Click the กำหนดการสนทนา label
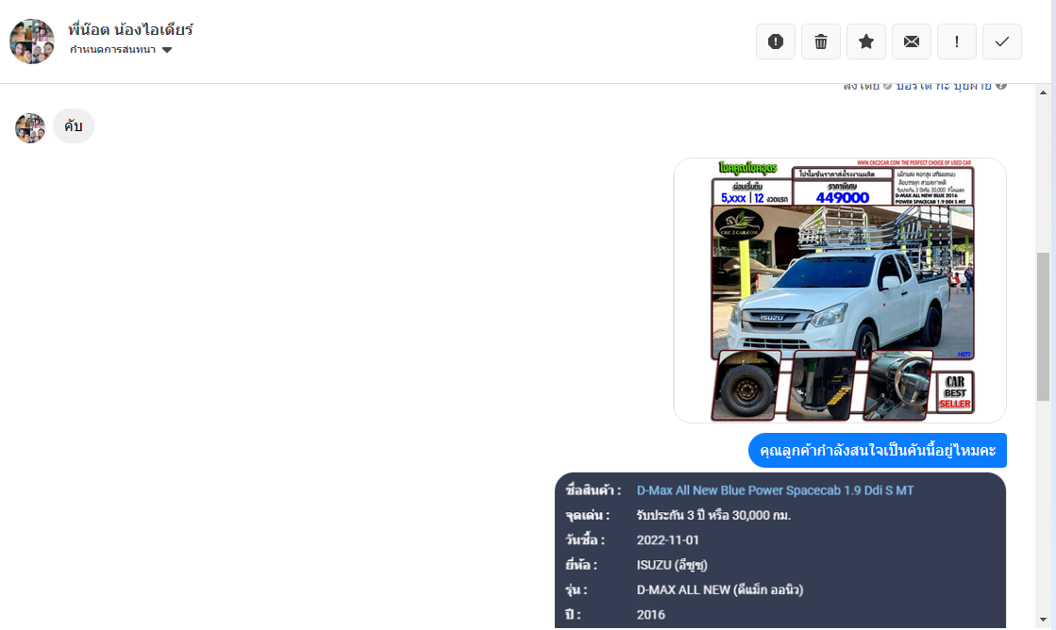1056x630 pixels. pyautogui.click(x=112, y=50)
